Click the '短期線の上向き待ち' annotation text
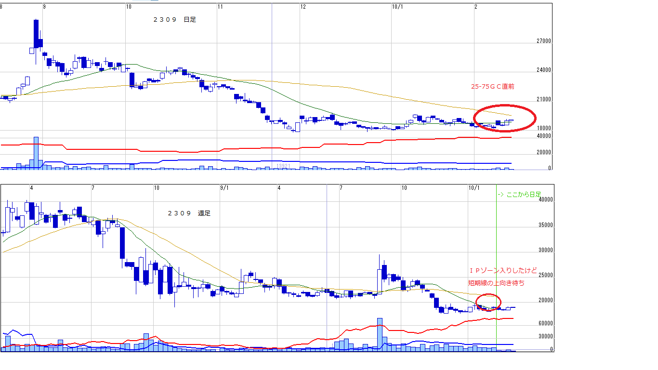This screenshot has width=658, height=370. [496, 283]
